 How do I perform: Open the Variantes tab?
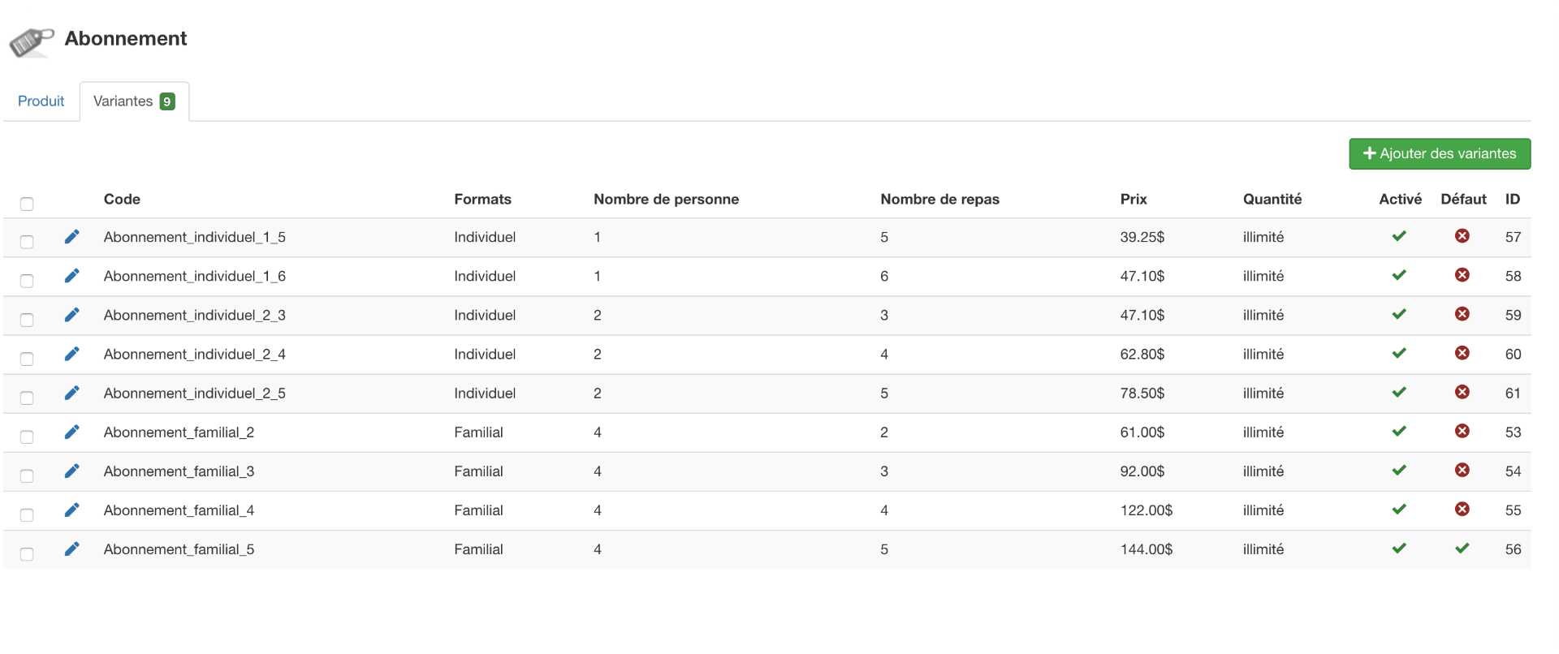pyautogui.click(x=134, y=101)
